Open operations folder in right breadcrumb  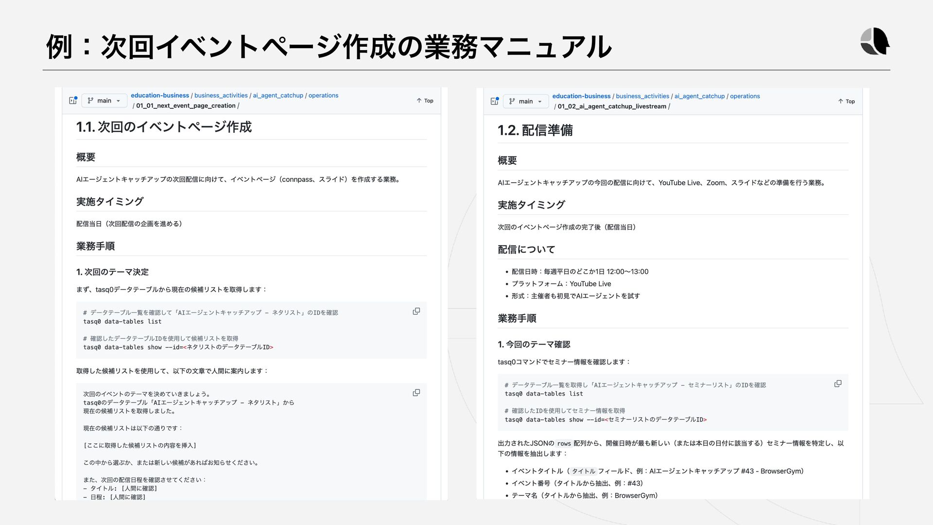pyautogui.click(x=744, y=96)
